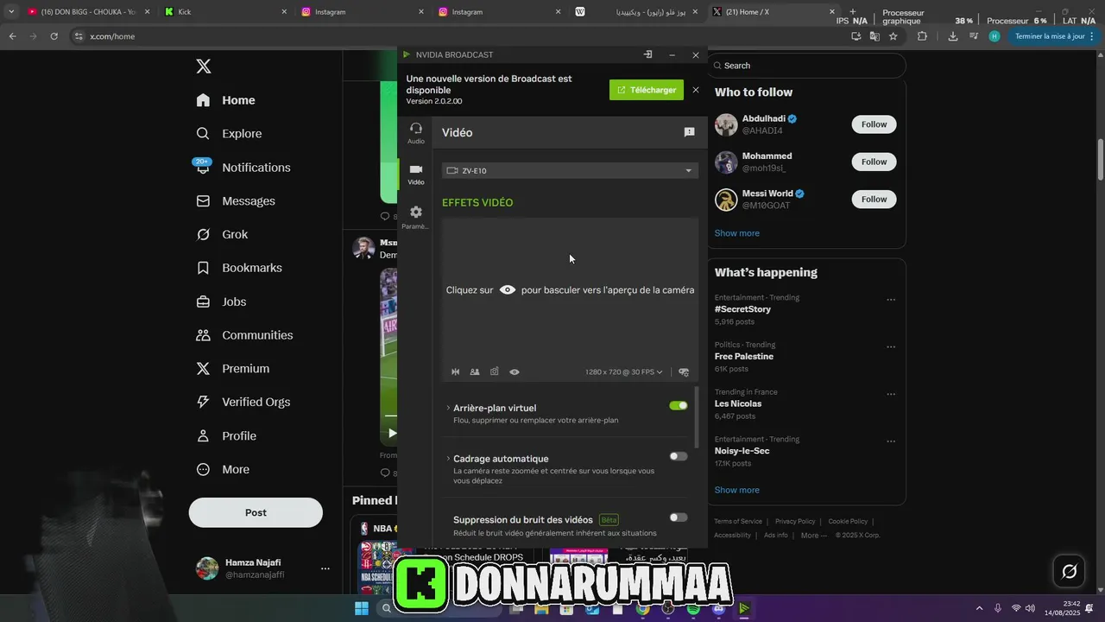The image size is (1105, 622).
Task: Expand the Cadrage automatique settings chevron
Action: 448,459
